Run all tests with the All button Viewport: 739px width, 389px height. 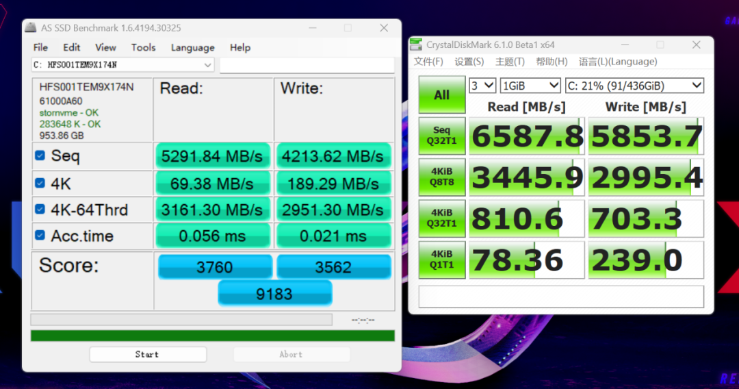click(x=441, y=95)
